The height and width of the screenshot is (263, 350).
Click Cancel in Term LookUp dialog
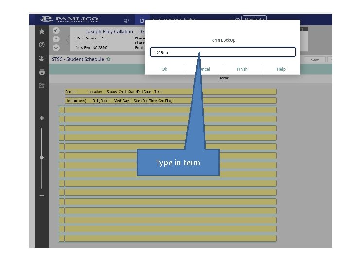203,69
